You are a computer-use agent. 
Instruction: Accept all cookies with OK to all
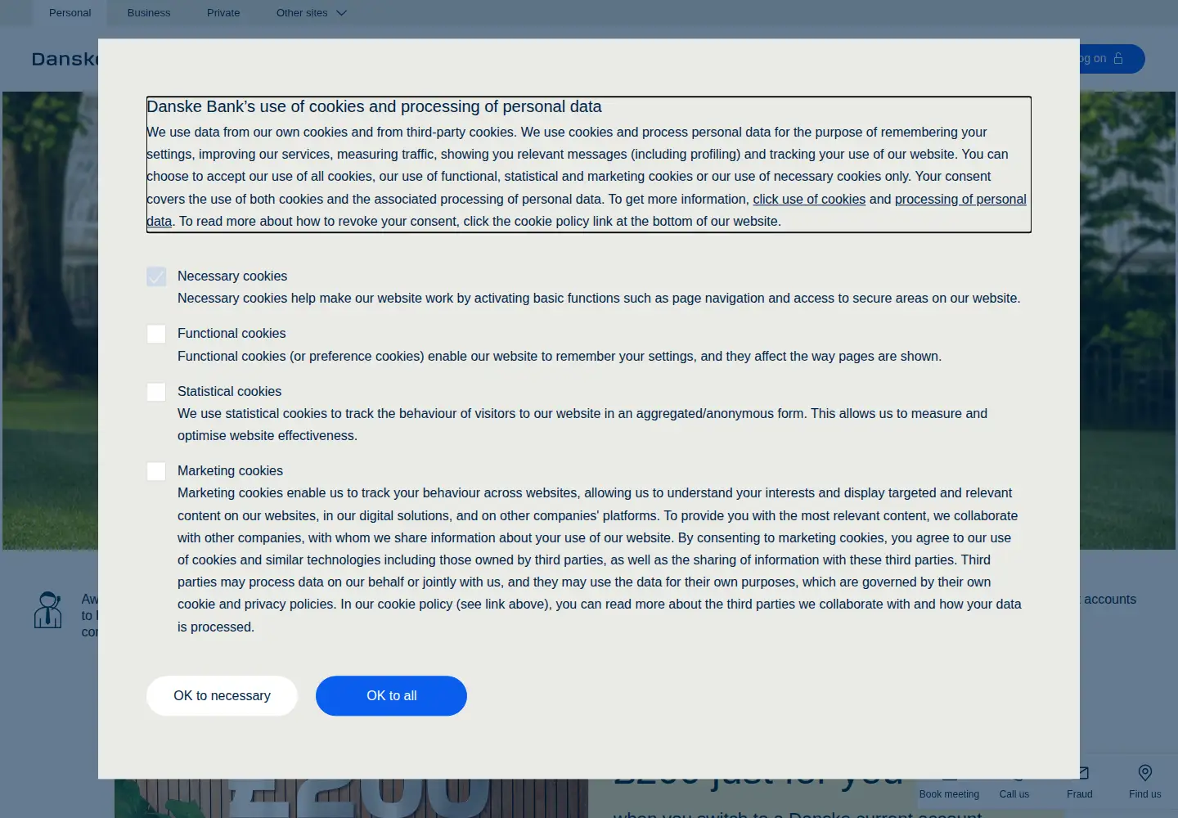391,696
